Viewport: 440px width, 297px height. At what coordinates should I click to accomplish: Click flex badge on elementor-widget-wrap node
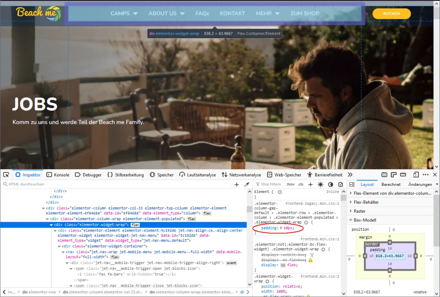point(135,225)
